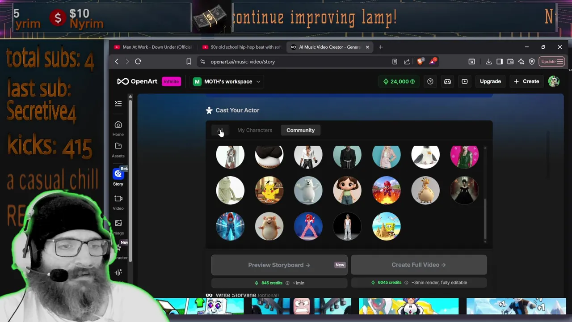
Task: Click the OpenArt logo
Action: pyautogui.click(x=137, y=81)
